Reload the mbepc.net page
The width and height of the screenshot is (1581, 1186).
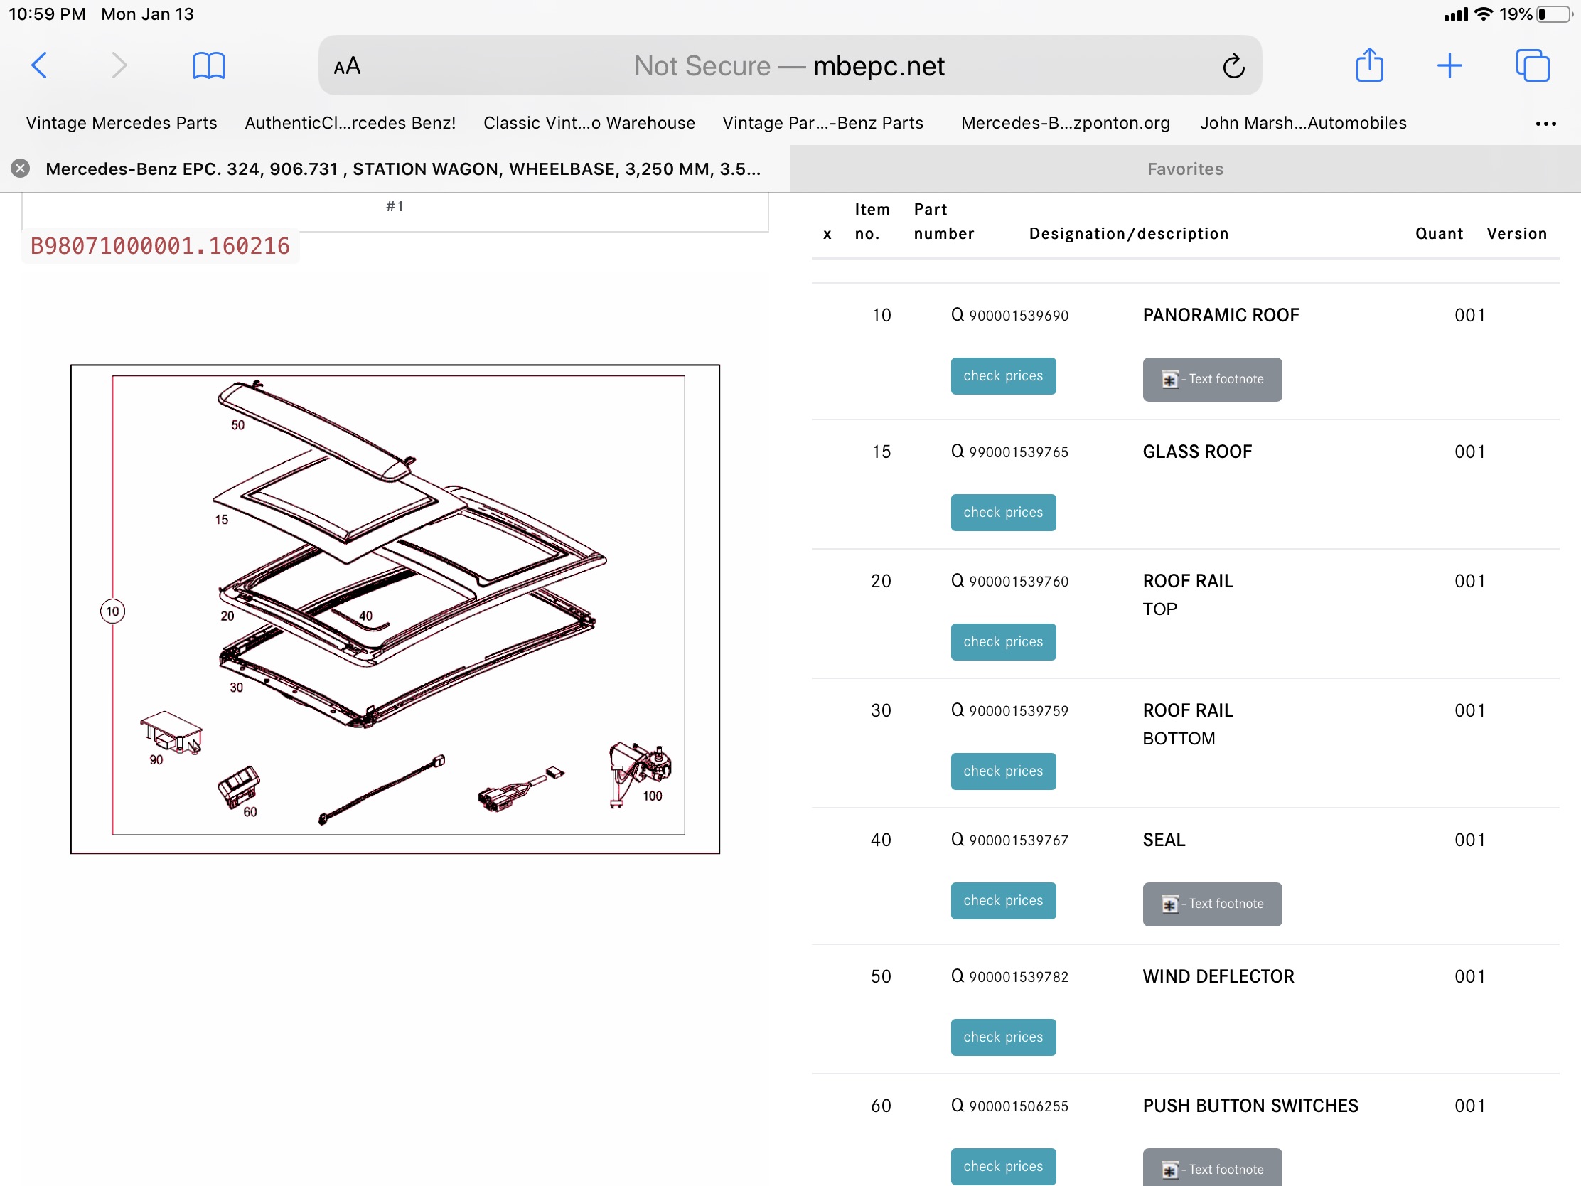pos(1233,67)
